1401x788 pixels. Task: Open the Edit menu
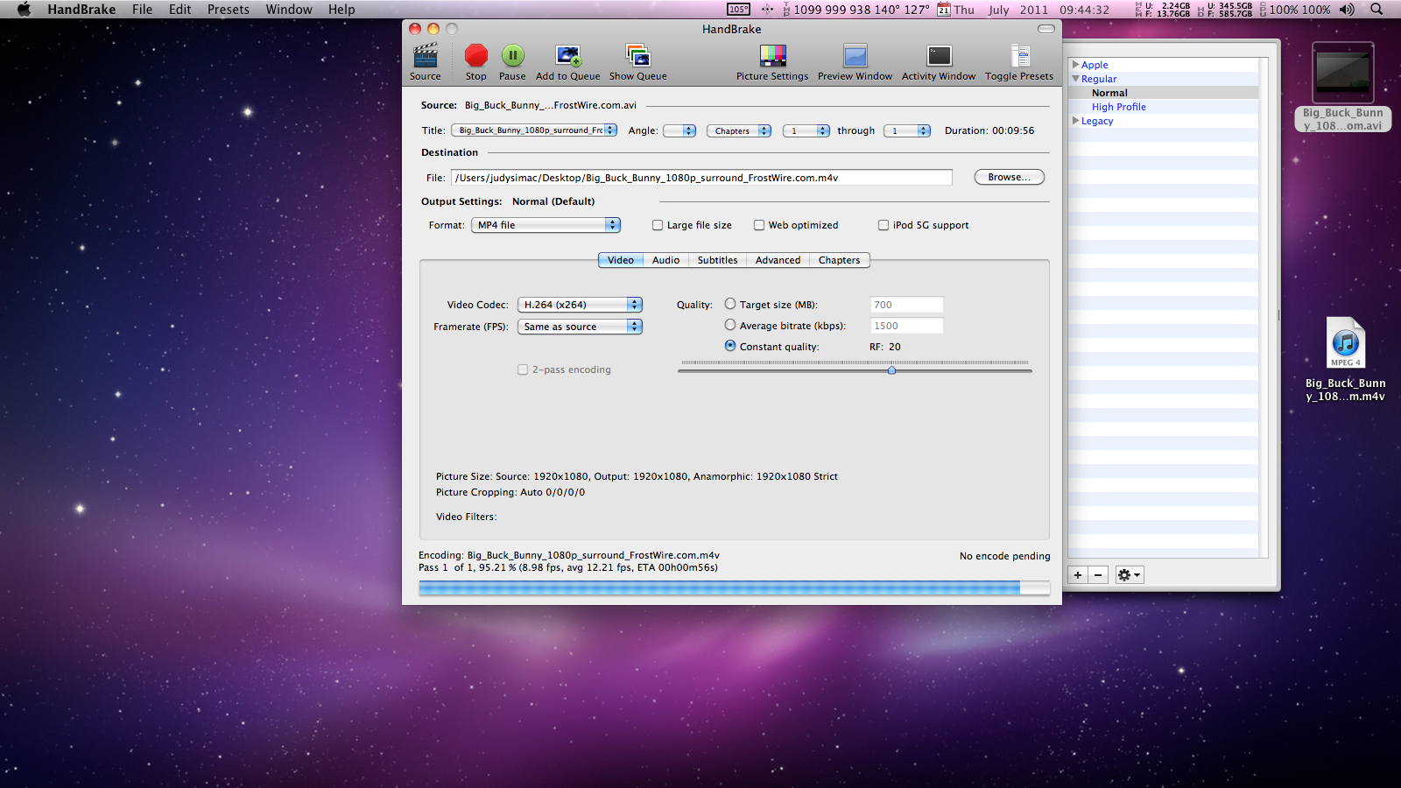click(180, 10)
